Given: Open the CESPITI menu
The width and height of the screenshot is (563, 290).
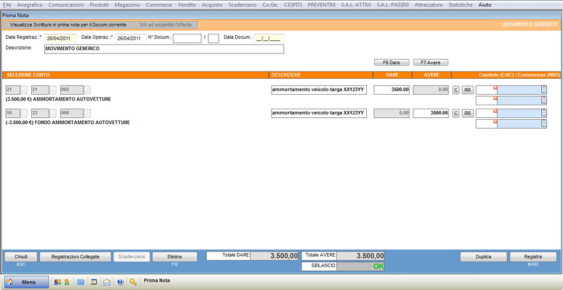Looking at the screenshot, I should tap(293, 5).
